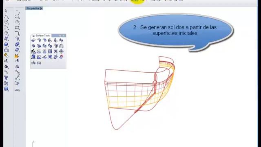The width and height of the screenshot is (261, 147).
Task: Choose the Copy tool
Action: pyautogui.click(x=6, y=83)
